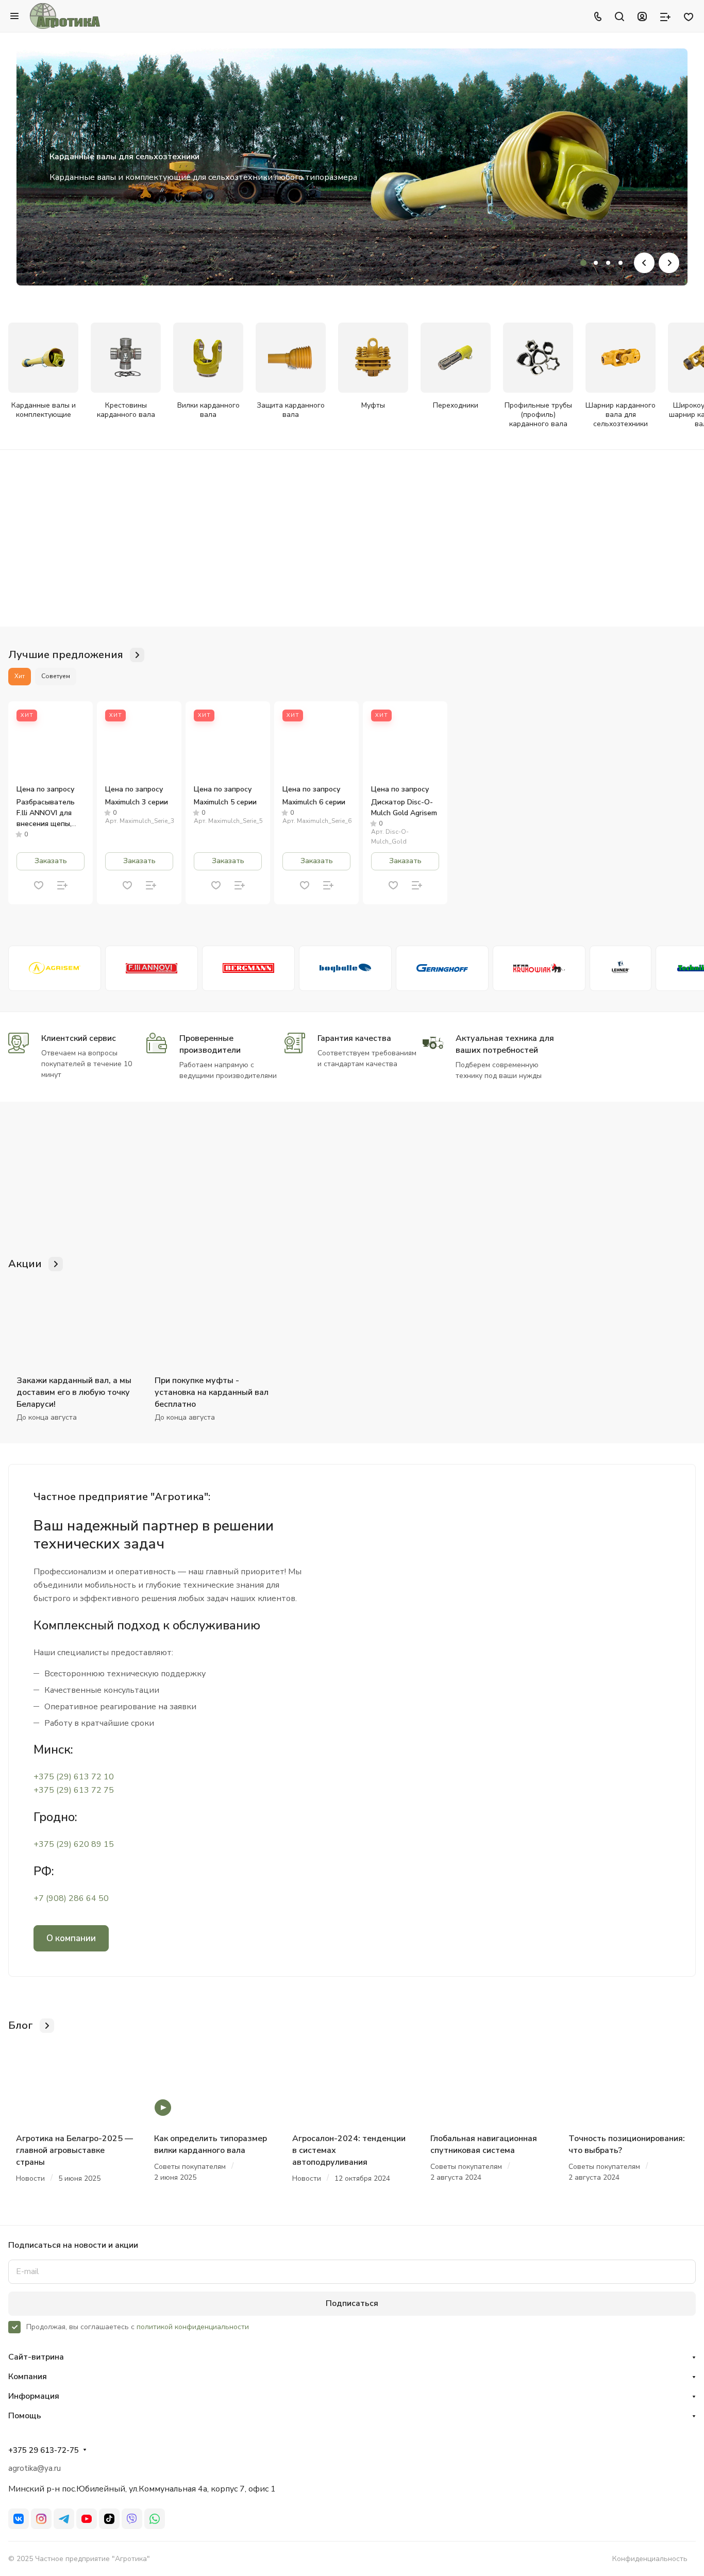Select the Советуем tab
The height and width of the screenshot is (2576, 704).
click(x=56, y=676)
